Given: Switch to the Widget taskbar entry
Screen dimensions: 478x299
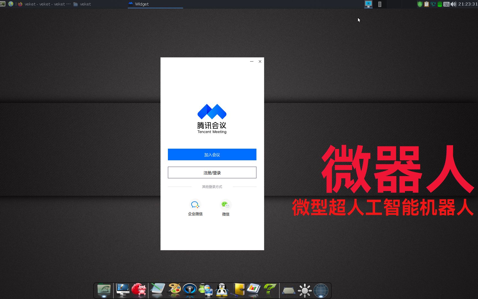Looking at the screenshot, I should point(155,4).
